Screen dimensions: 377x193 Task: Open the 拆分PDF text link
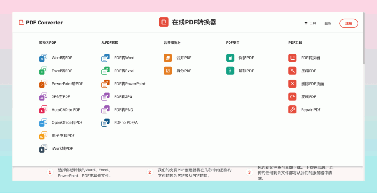[x=184, y=71]
